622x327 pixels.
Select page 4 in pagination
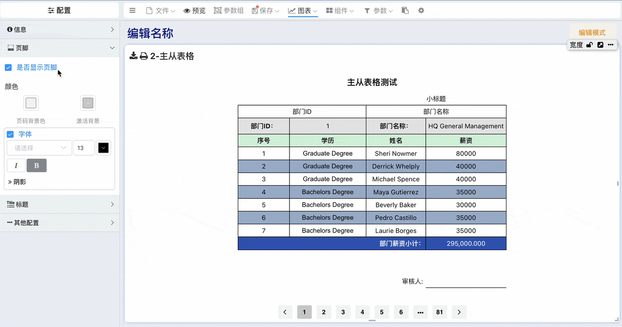pyautogui.click(x=362, y=312)
